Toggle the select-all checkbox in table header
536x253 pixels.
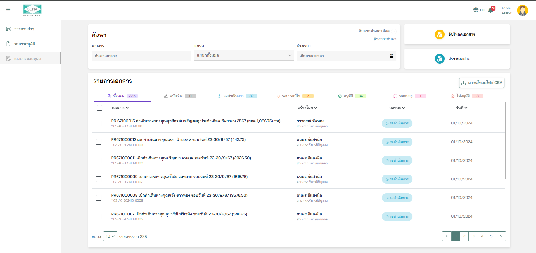99,108
